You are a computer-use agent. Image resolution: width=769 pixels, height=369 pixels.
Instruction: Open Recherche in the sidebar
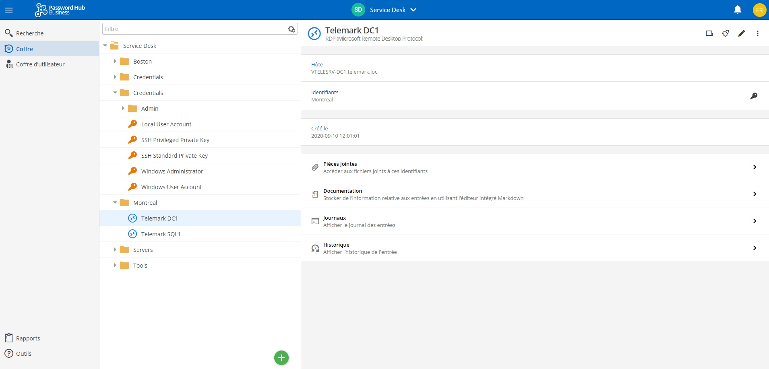click(x=30, y=33)
